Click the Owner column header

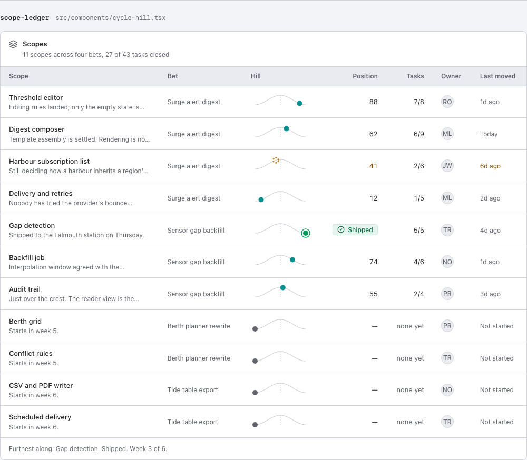451,76
